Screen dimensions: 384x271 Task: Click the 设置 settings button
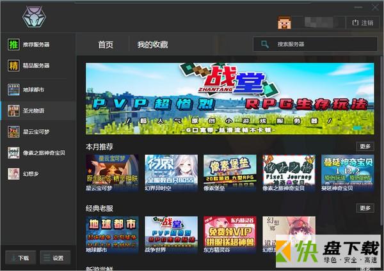coord(55,258)
